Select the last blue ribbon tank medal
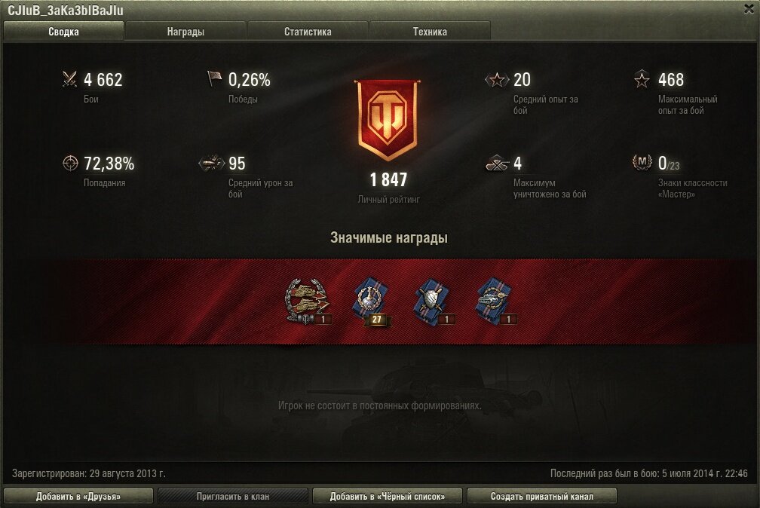The width and height of the screenshot is (760, 508). 495,301
